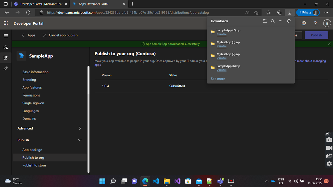Screen dimensions: 333x187
Task: Click the address bar URL
Action: tap(128, 13)
